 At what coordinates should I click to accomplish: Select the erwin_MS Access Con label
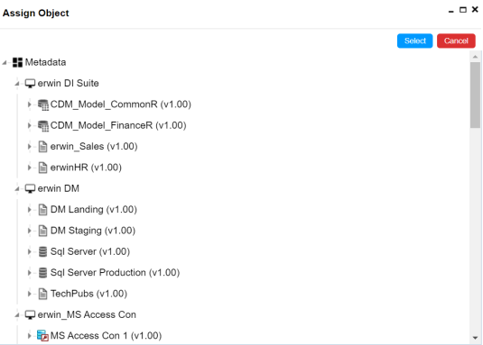[x=87, y=314]
